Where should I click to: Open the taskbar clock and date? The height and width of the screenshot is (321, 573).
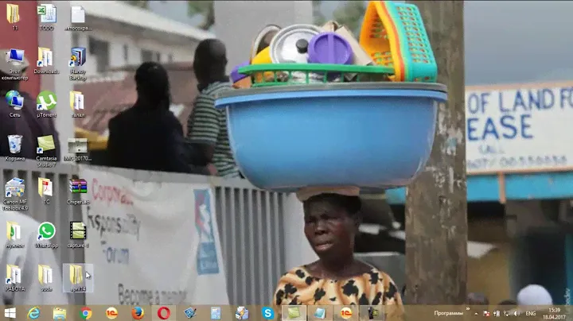[x=556, y=313]
